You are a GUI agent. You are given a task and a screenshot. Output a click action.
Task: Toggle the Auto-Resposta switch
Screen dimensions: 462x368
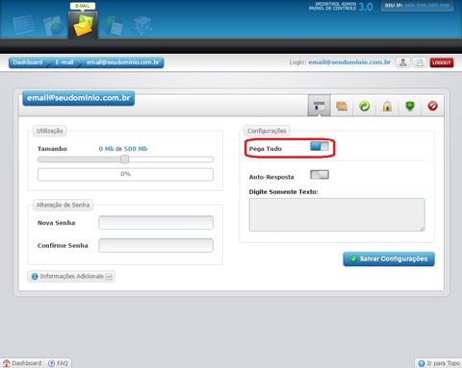(320, 175)
